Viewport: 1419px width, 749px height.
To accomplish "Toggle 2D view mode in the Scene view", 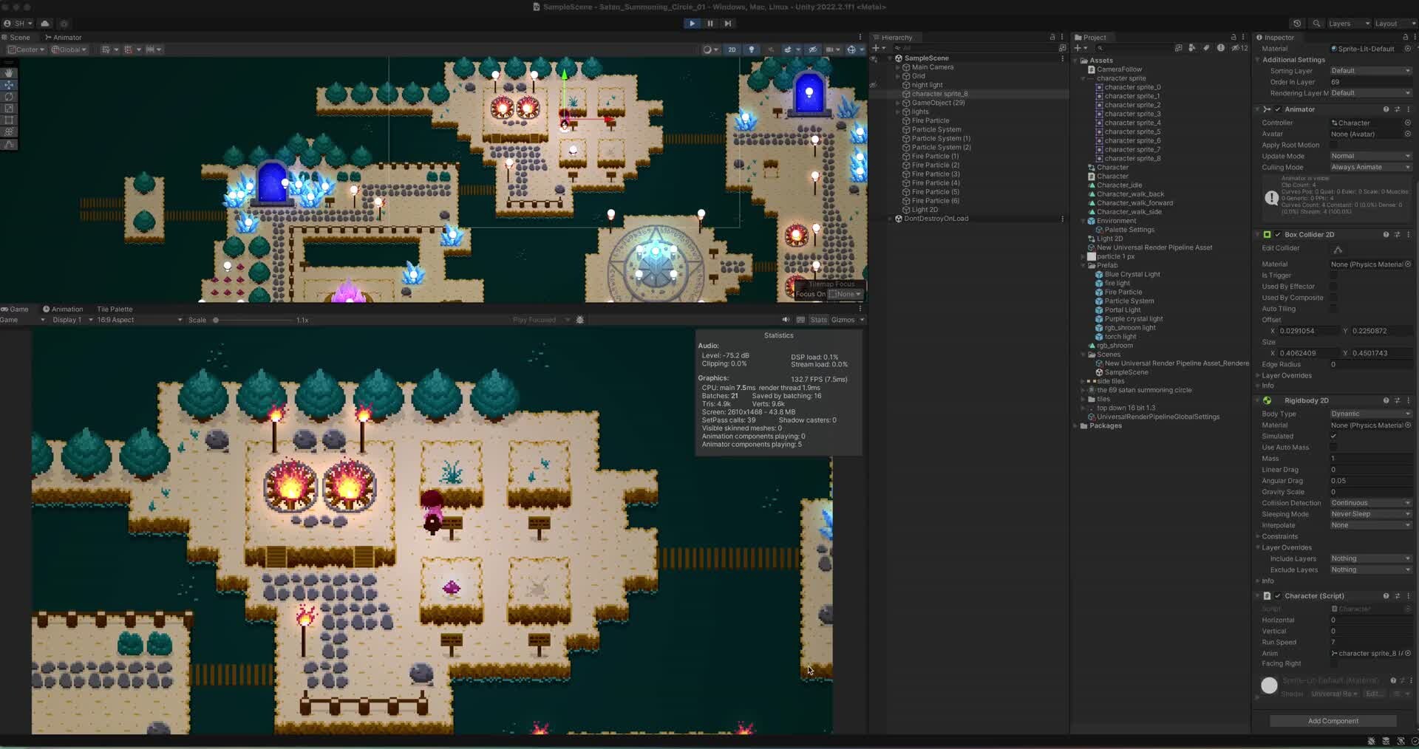I will [x=732, y=49].
